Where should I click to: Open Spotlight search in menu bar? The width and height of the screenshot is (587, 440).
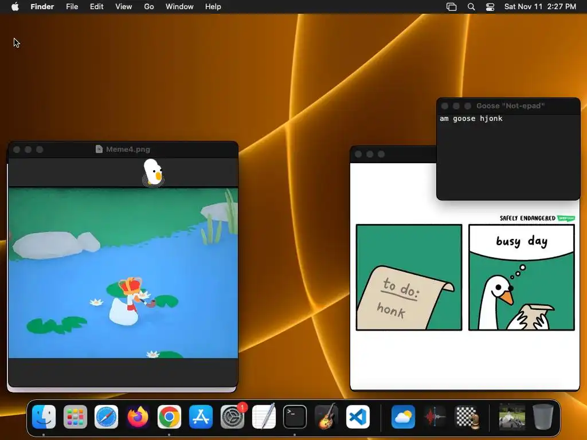[471, 7]
